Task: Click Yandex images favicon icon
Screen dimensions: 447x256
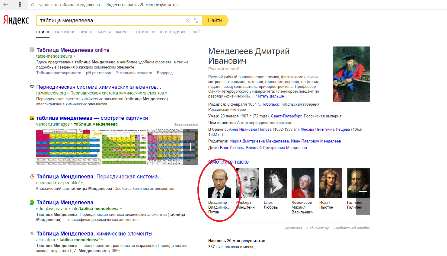Action: 32,118
